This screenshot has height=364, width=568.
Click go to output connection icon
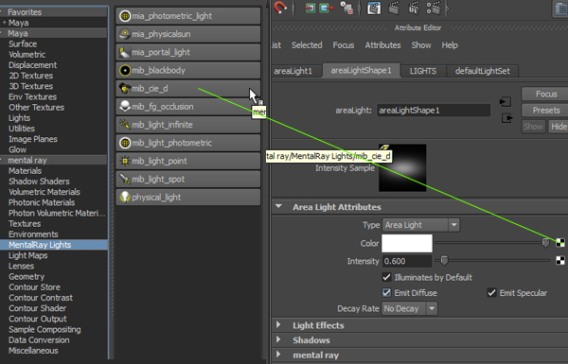tap(506, 118)
